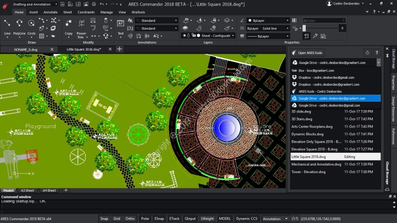
Task: Open the XtraTools ribbon tab
Action: tap(138, 12)
